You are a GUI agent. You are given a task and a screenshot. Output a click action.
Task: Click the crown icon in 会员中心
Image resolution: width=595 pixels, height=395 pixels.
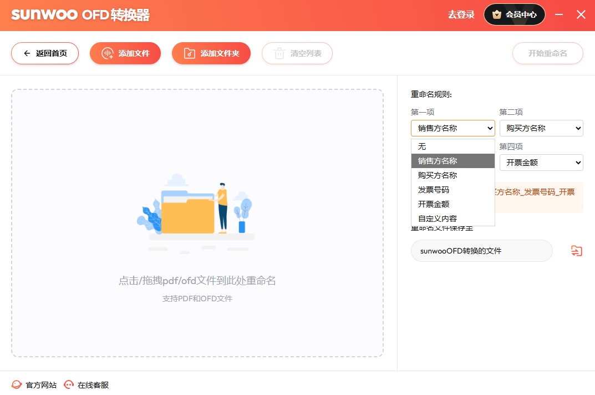tap(497, 15)
